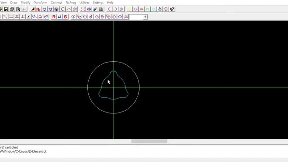Viewport: 288px width, 162px height.
Task: Click the four red X's icon
Action: coord(83,9)
